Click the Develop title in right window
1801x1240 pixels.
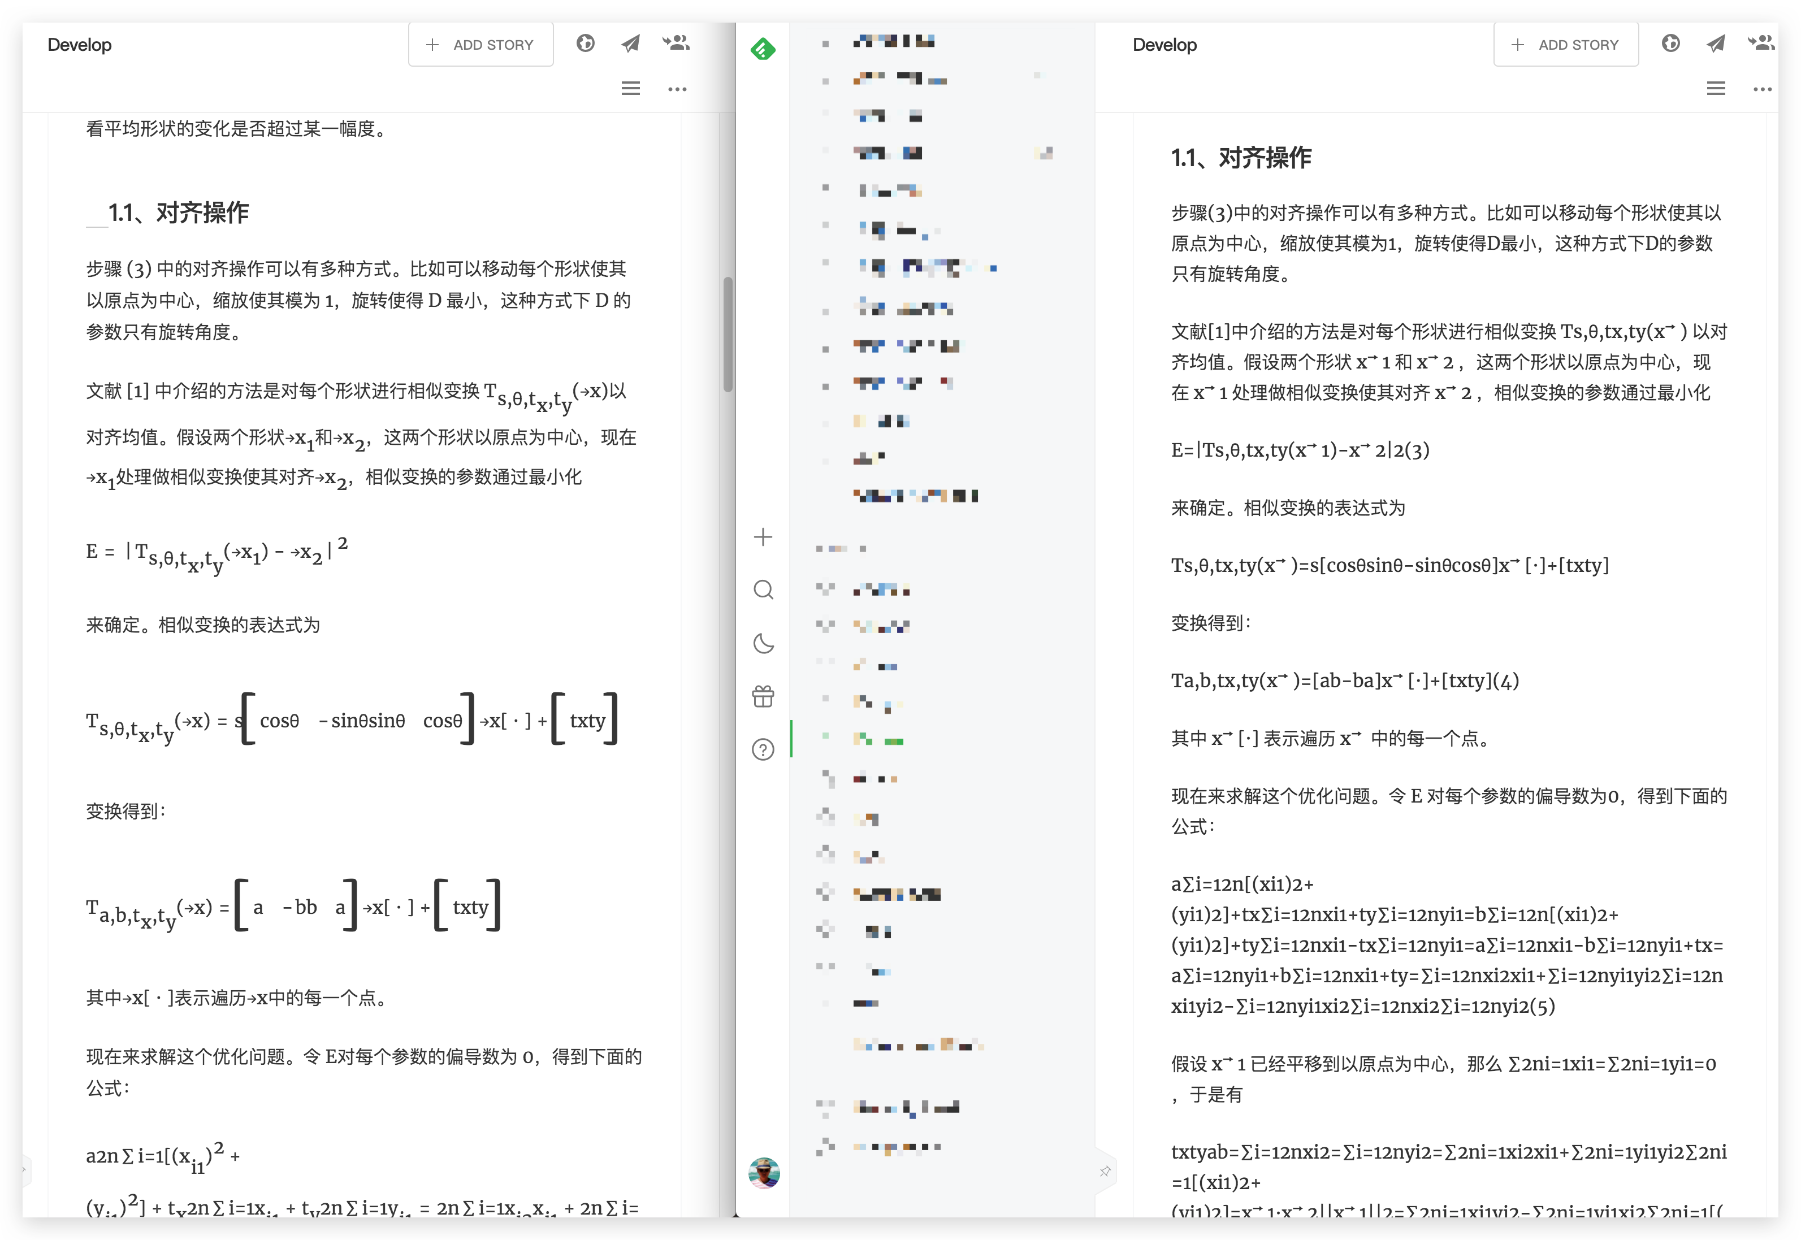(x=1164, y=44)
